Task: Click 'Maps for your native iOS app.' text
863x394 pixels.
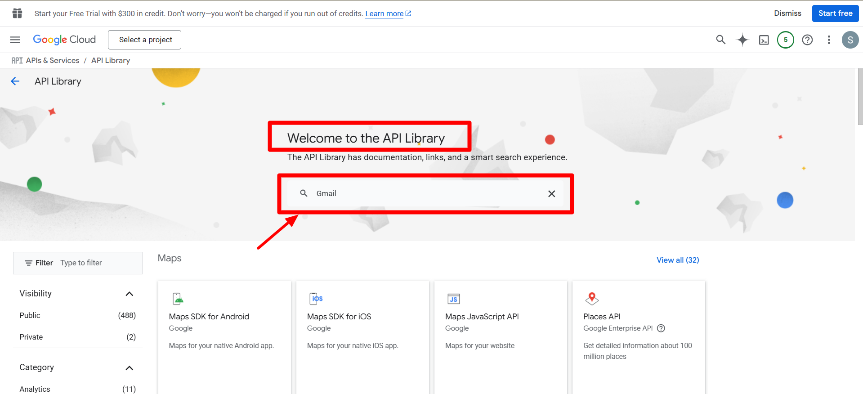Action: tap(353, 345)
